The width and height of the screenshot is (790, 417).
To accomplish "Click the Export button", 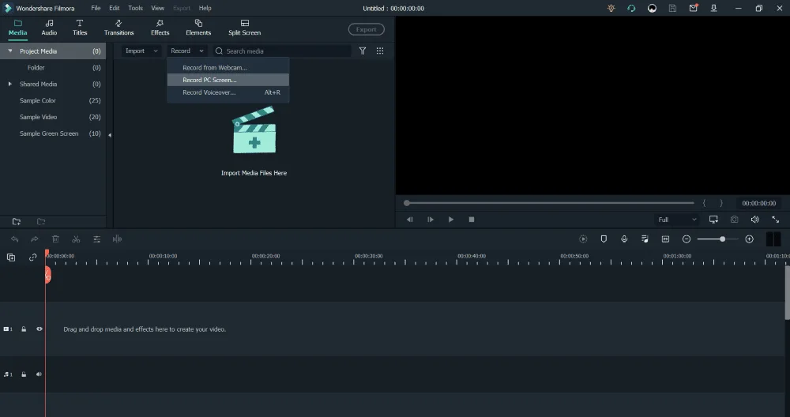I will point(367,29).
